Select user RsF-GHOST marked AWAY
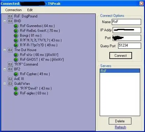The width and height of the screenshot is (145, 132). (x=42, y=60)
